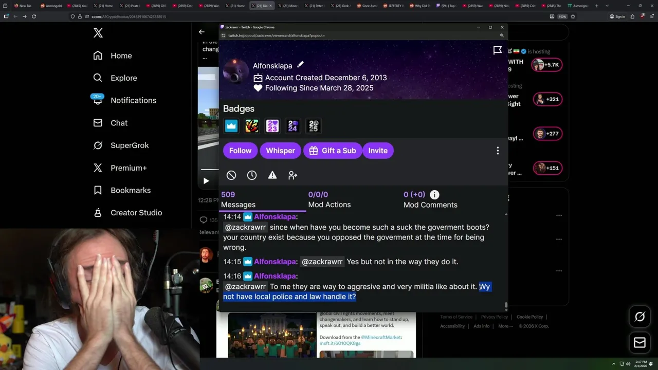Image resolution: width=658 pixels, height=370 pixels.
Task: Click the +151 listeners space pill
Action: click(x=547, y=168)
